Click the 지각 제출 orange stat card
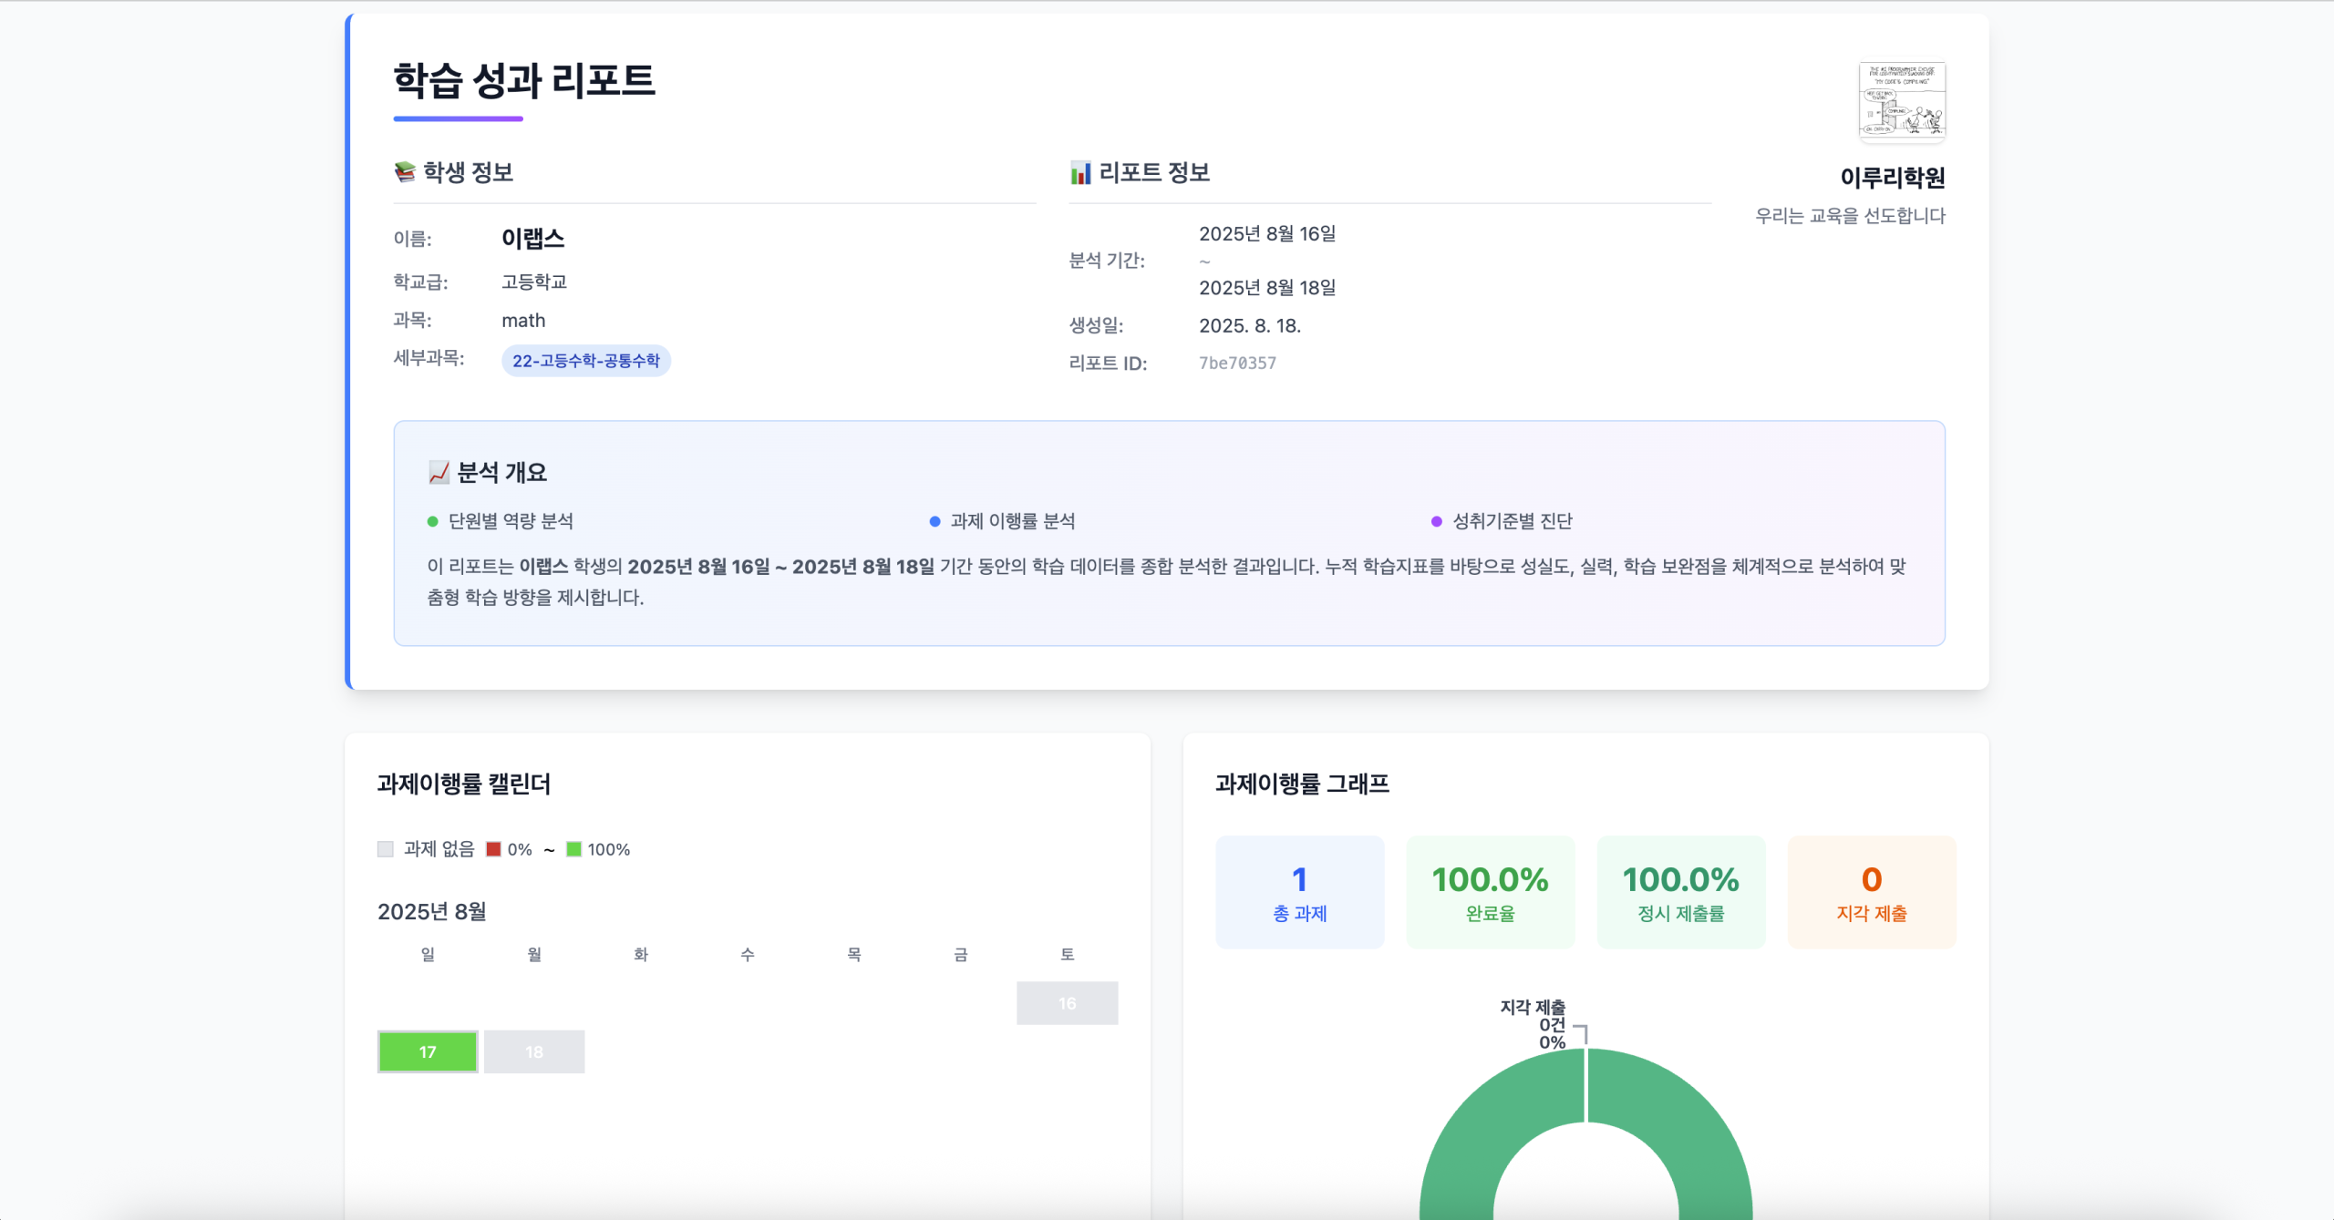Viewport: 2334px width, 1220px height. (1871, 892)
